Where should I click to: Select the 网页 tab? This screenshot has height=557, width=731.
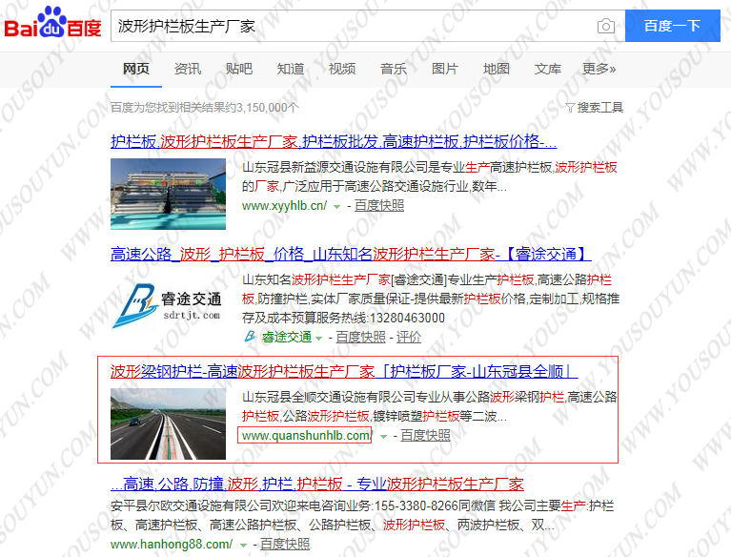click(136, 69)
